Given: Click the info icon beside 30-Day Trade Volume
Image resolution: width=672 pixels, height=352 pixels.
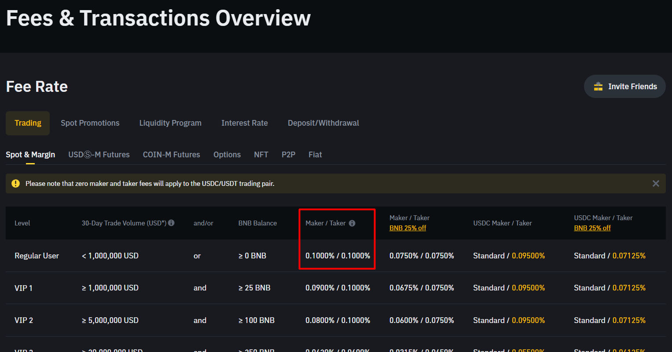Looking at the screenshot, I should pyautogui.click(x=171, y=223).
